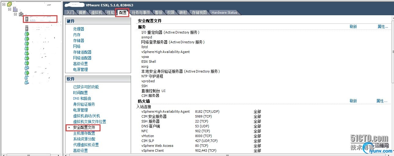Open 虚拟机启动/关机 link

tap(86, 116)
